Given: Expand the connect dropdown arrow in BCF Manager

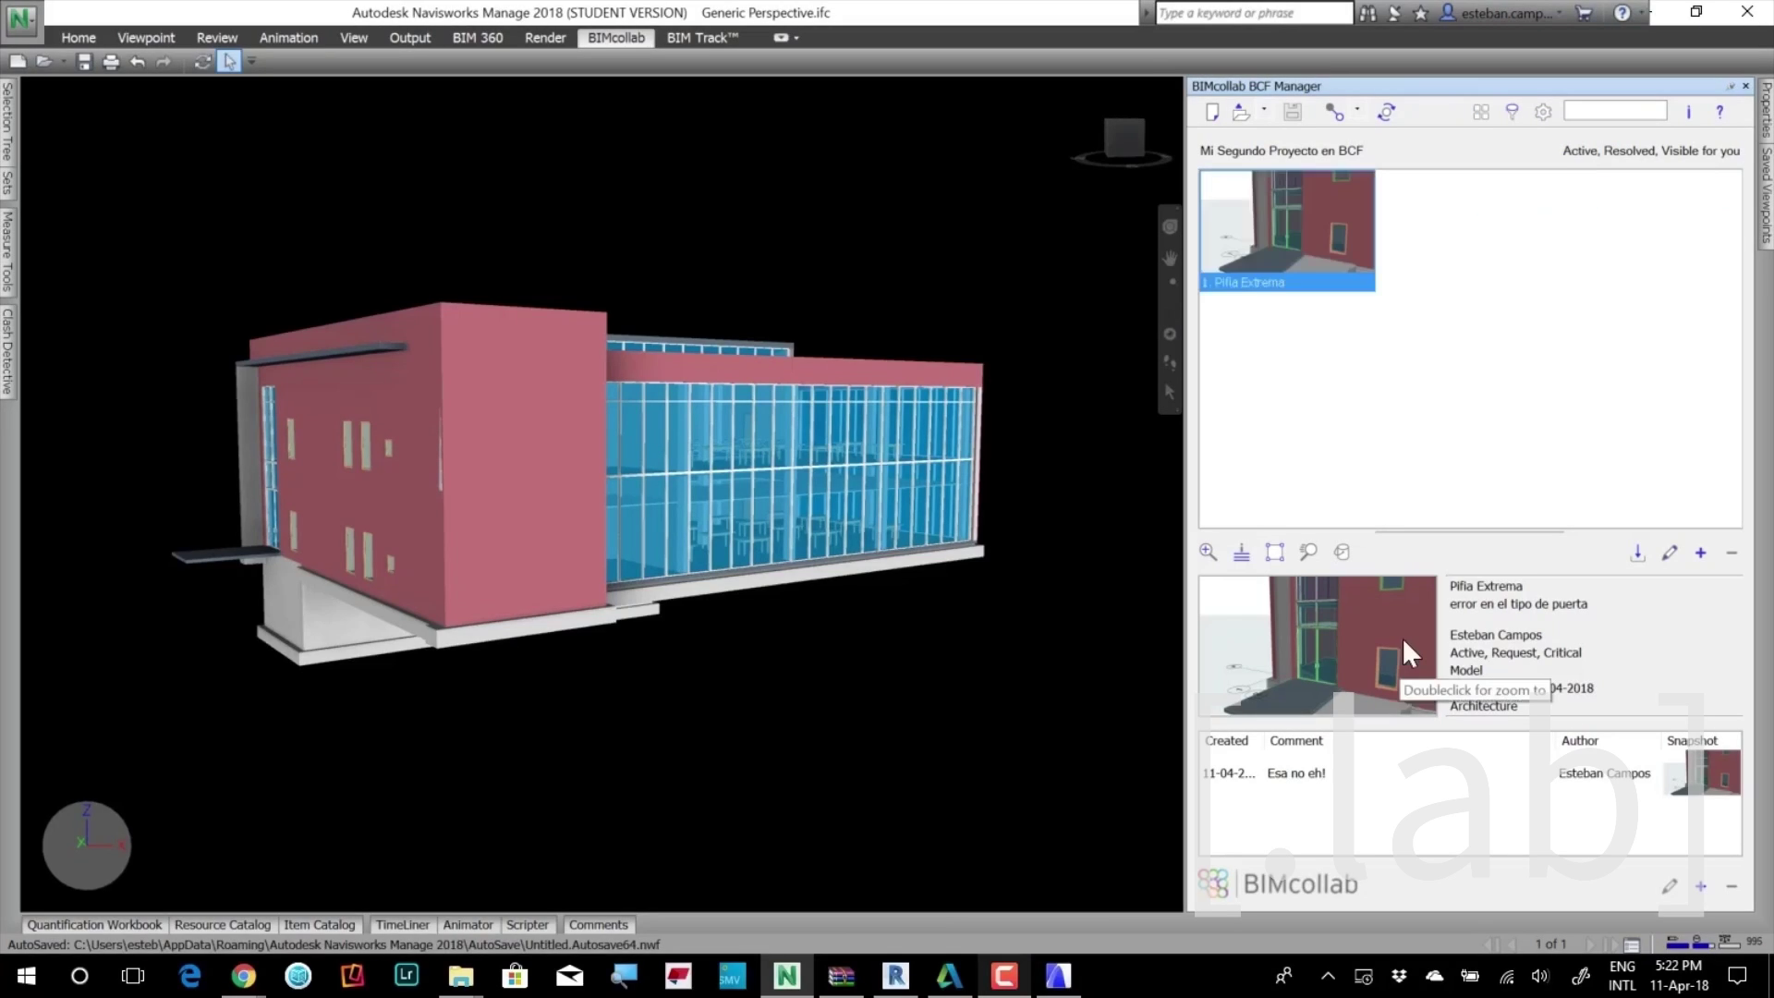Looking at the screenshot, I should pyautogui.click(x=1357, y=109).
